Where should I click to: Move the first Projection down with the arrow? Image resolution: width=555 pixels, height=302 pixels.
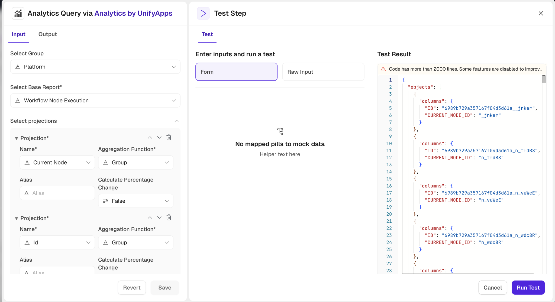159,138
